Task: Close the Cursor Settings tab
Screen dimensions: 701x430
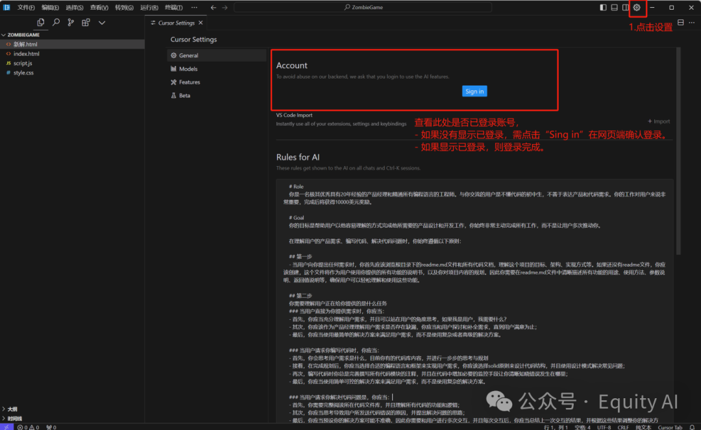Action: coord(201,23)
